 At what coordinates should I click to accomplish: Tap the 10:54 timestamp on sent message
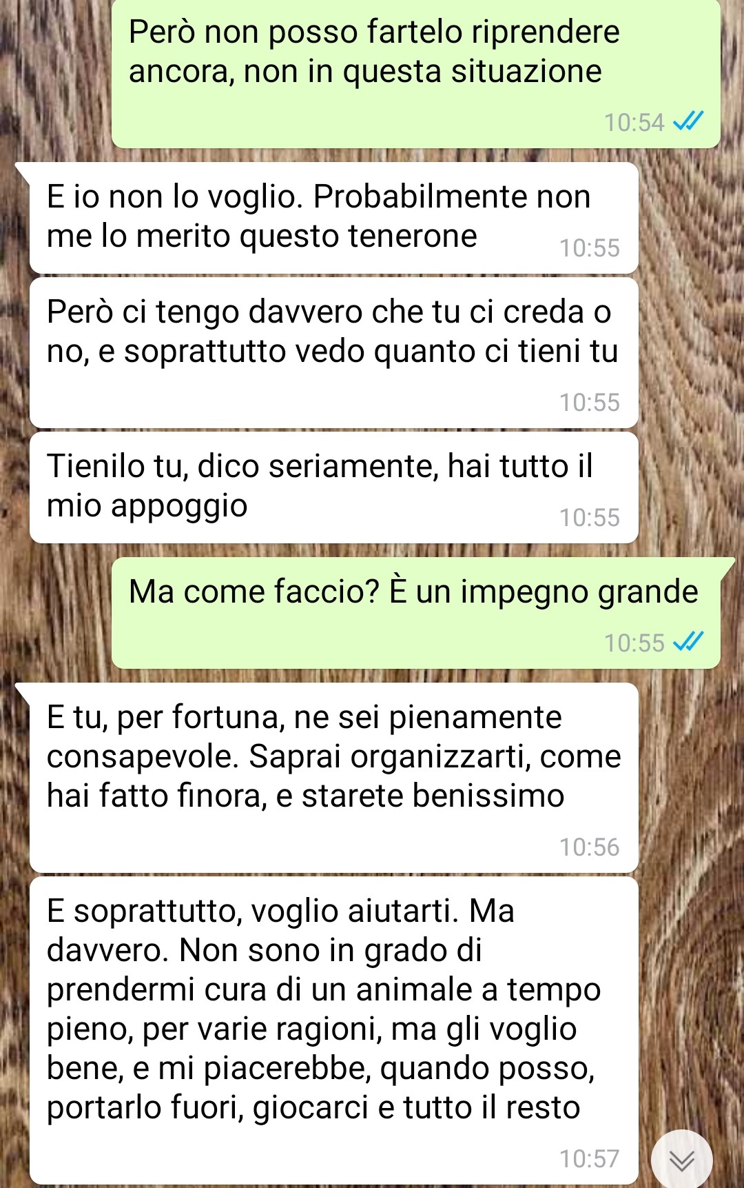point(634,123)
